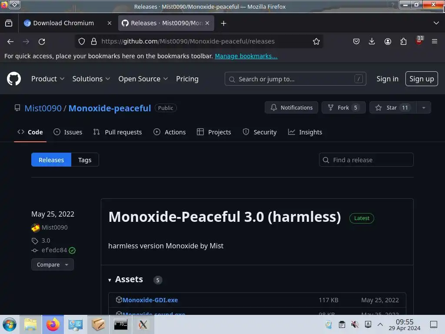Open Firefox tab list (view recent browsing) icon

pyautogui.click(x=9, y=23)
